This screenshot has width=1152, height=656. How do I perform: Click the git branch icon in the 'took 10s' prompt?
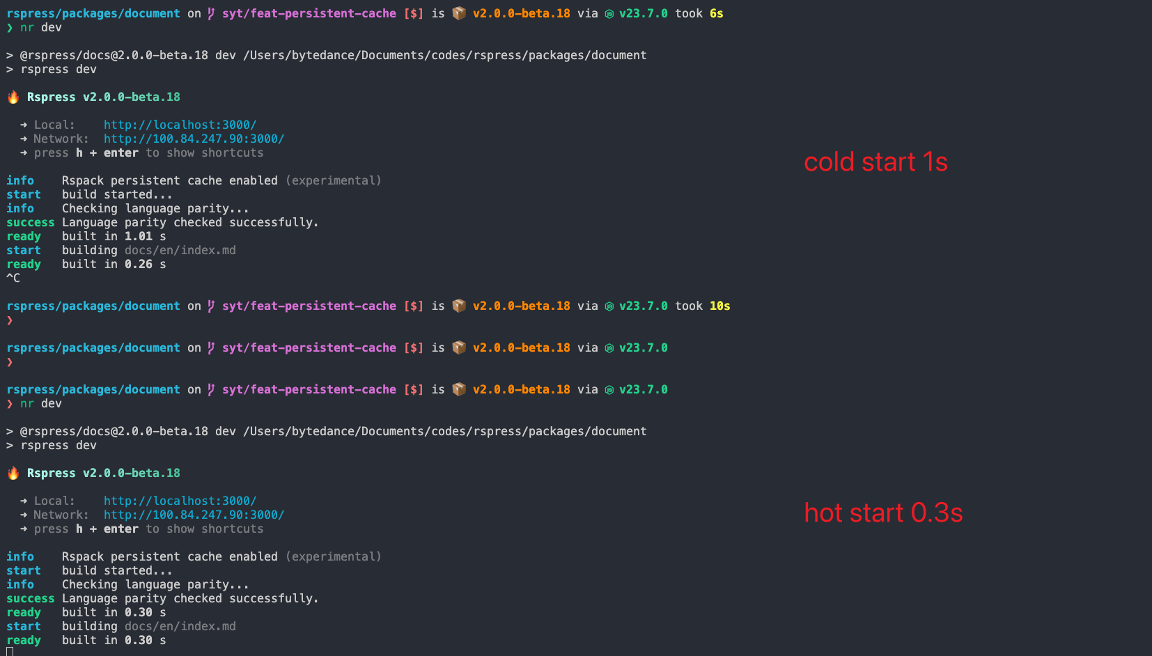point(211,306)
